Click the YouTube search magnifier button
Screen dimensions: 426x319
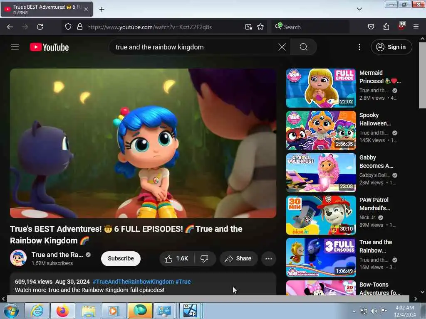(303, 47)
